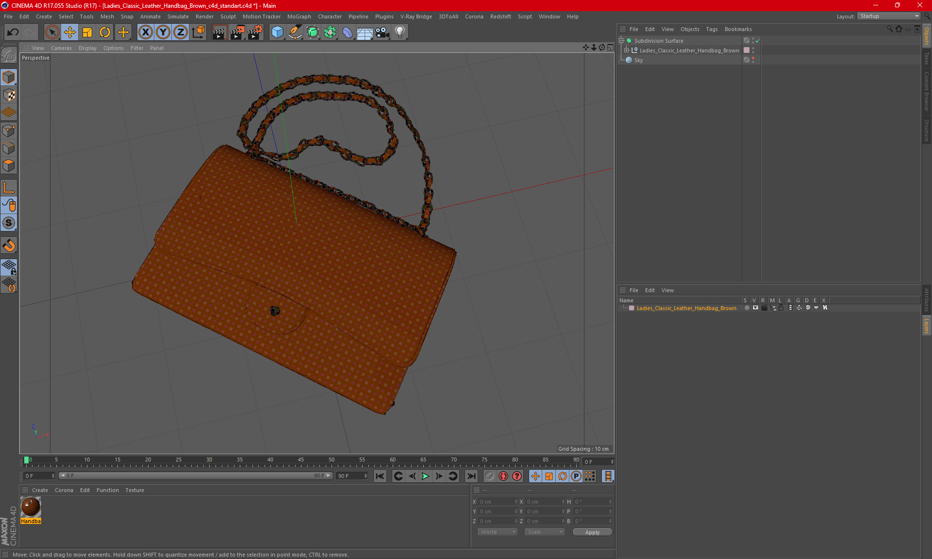Image resolution: width=932 pixels, height=559 pixels.
Task: Toggle handbag object visibility dots
Action: pyautogui.click(x=753, y=50)
